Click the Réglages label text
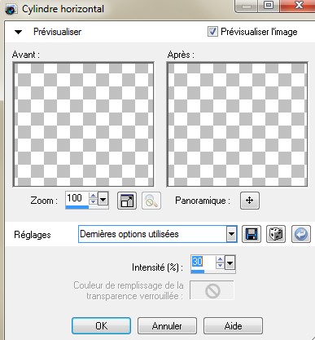 [33, 235]
